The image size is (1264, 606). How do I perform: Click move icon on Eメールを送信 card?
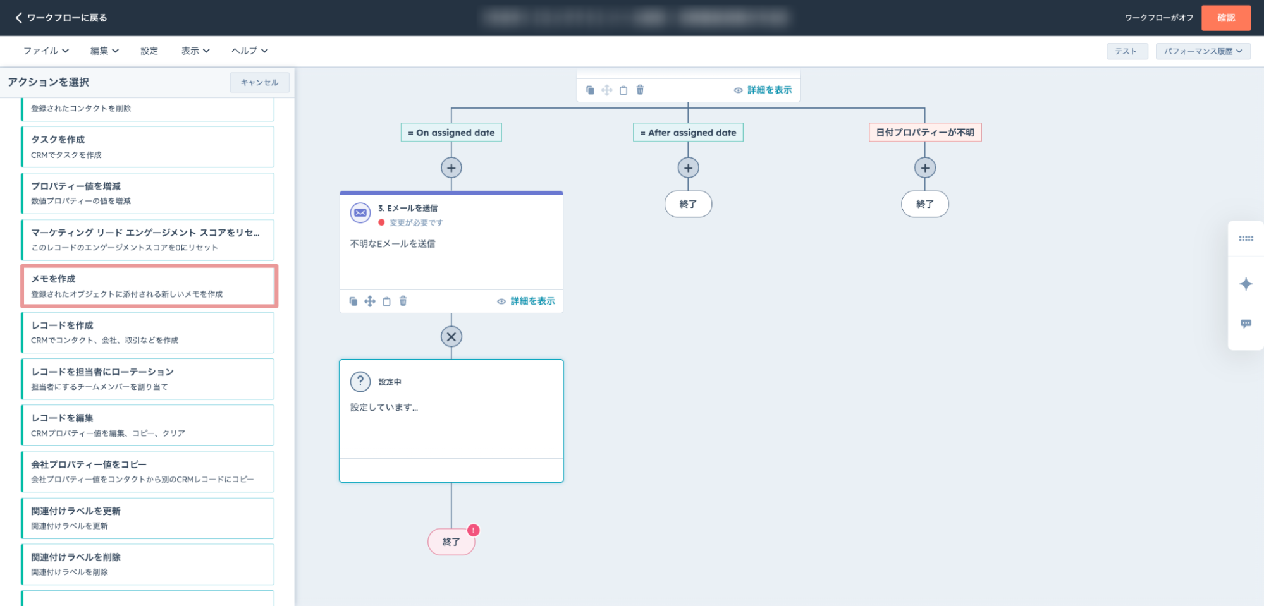click(370, 301)
